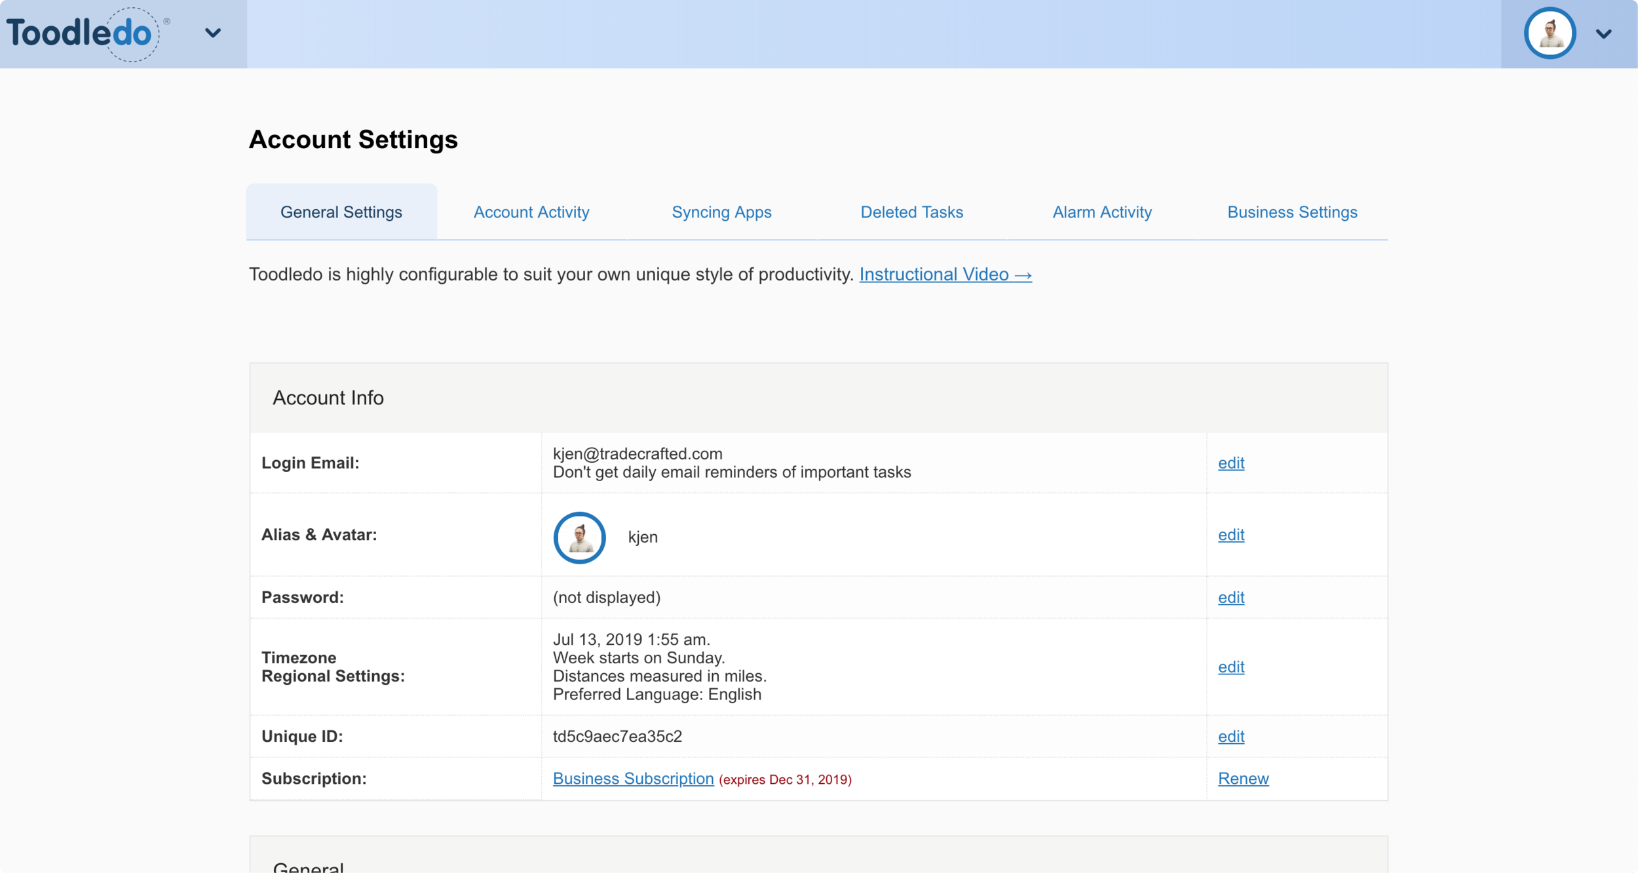Open the Syncing Apps tab
The width and height of the screenshot is (1638, 873).
coord(721,212)
